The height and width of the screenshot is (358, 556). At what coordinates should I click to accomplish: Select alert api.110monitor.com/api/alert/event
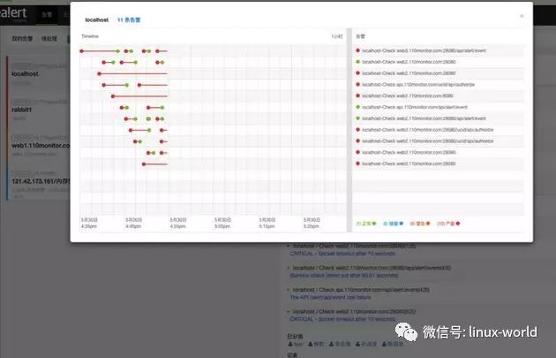415,107
